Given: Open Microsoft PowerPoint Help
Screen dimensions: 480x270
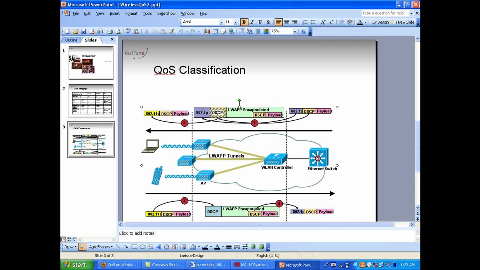Looking at the screenshot, I should coord(303,31).
